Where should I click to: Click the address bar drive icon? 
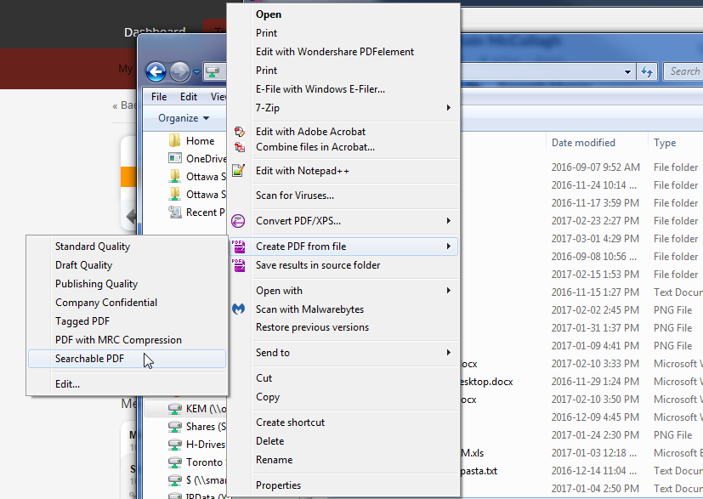[213, 71]
